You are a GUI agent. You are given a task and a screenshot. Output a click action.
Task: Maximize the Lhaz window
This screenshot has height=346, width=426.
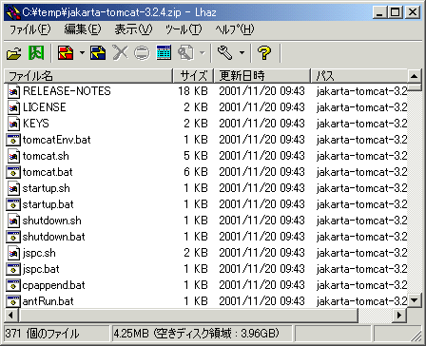point(396,12)
